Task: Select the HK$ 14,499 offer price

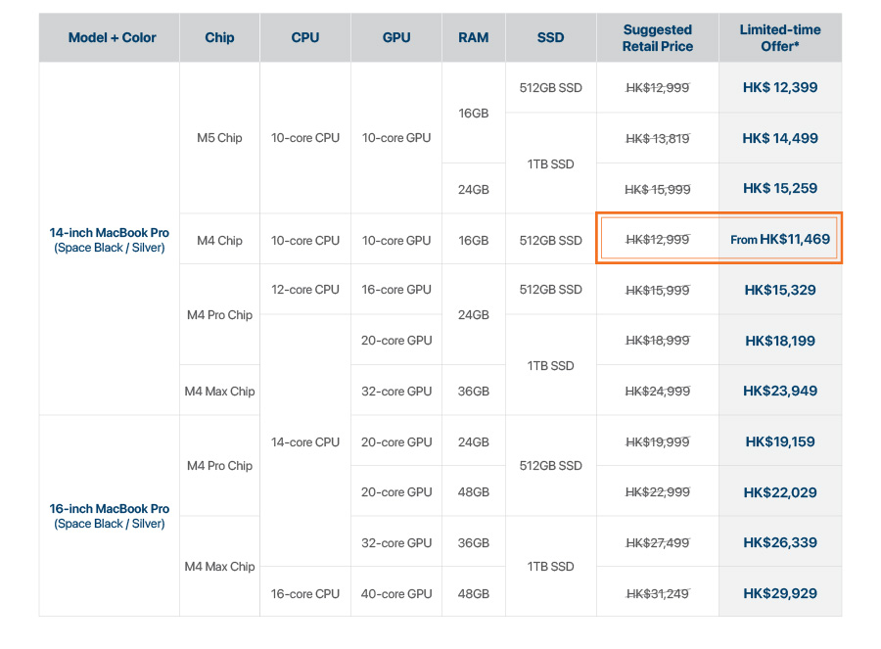Action: [779, 138]
